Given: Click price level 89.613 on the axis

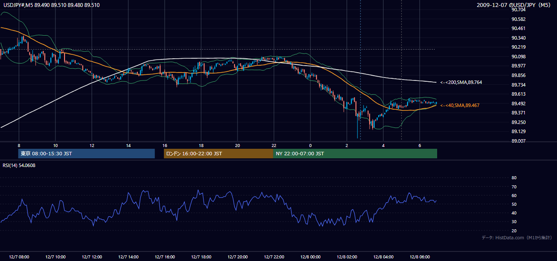Looking at the screenshot, I should pos(518,94).
